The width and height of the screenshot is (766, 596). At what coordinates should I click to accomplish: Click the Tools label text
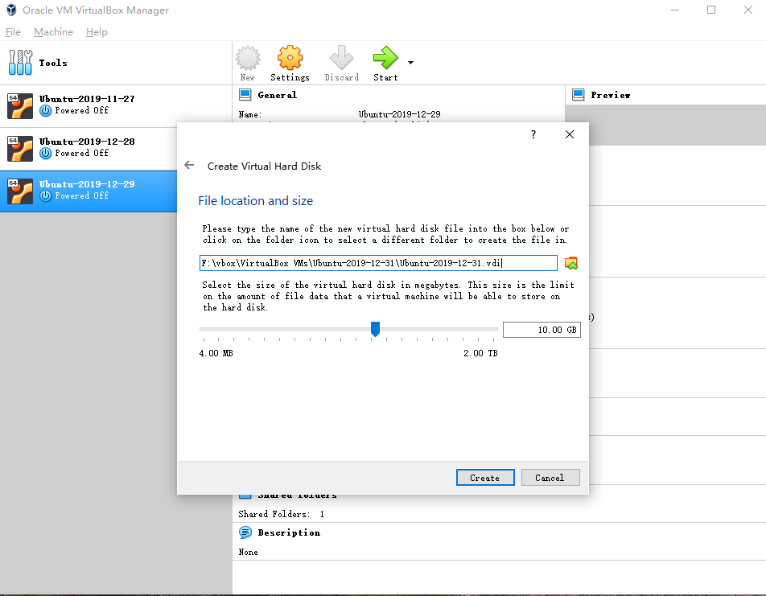pos(53,63)
